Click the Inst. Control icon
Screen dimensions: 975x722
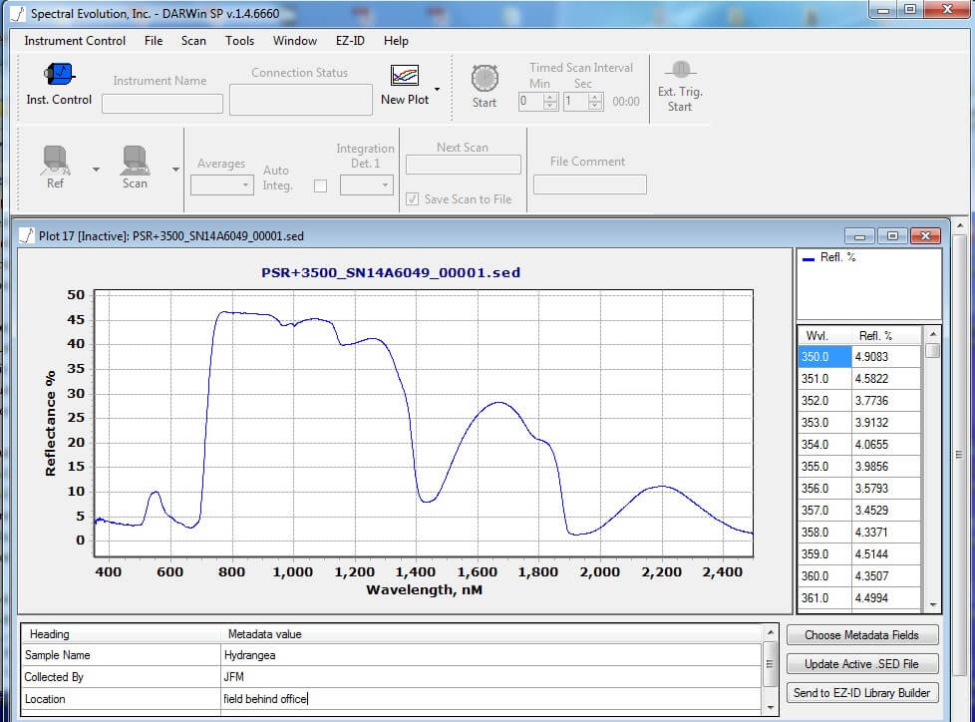(x=59, y=75)
